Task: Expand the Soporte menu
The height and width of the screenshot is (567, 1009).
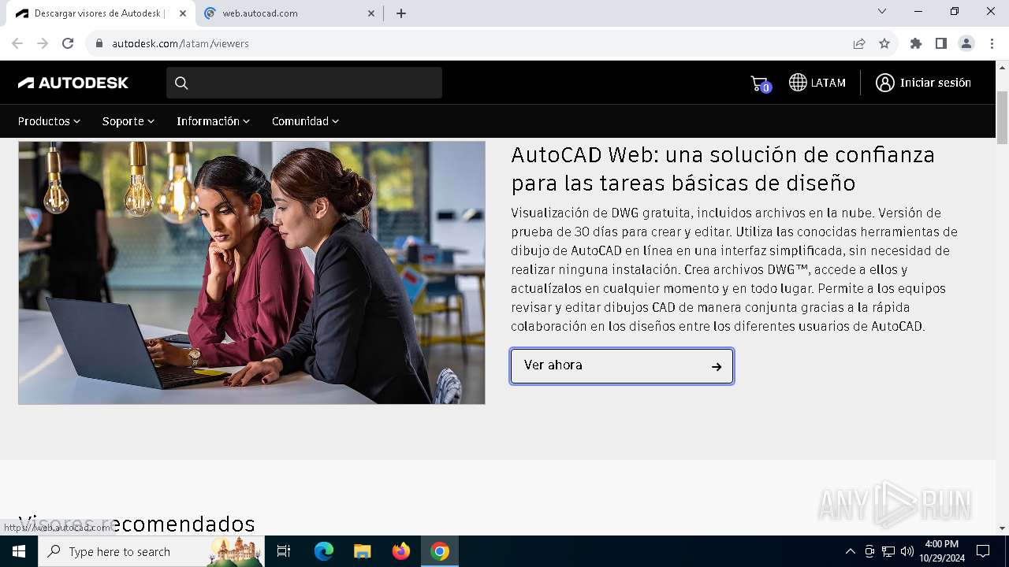Action: pos(128,121)
